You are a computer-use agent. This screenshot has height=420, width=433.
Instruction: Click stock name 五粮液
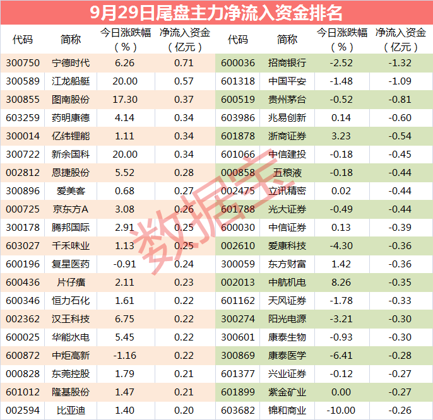[287, 172]
